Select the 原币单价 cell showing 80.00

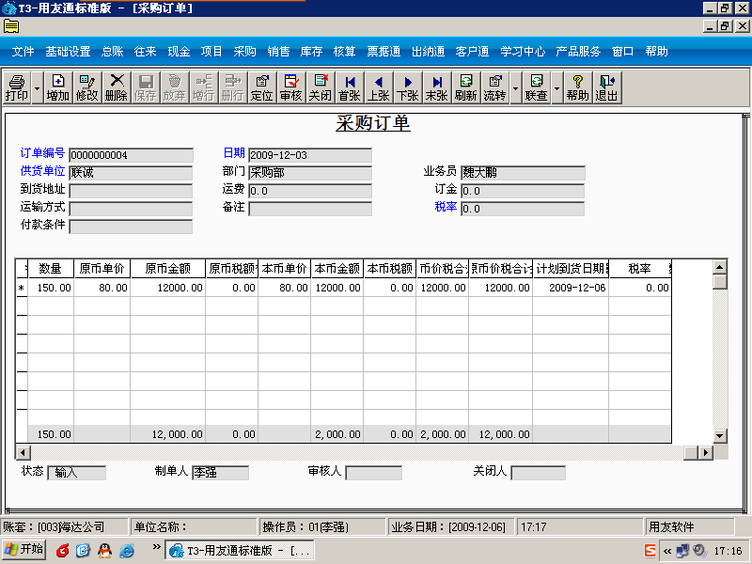102,288
